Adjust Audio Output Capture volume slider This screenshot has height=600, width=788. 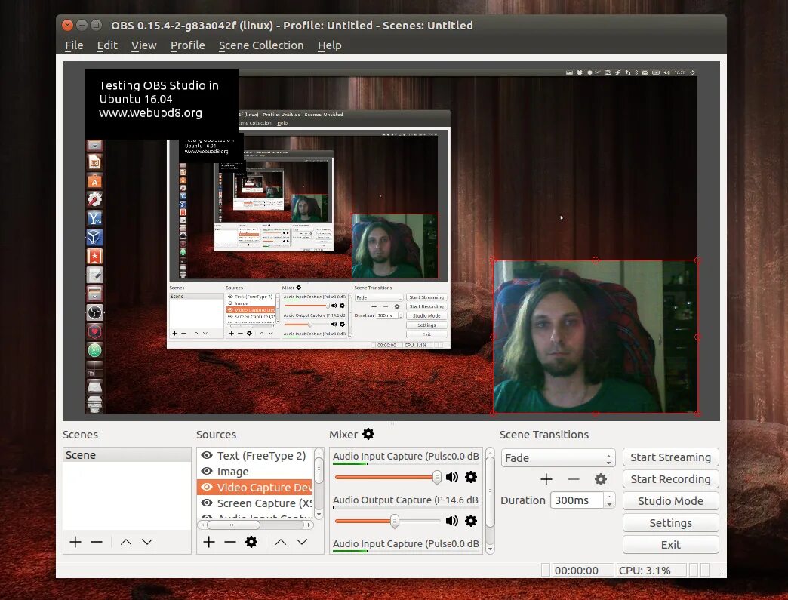(x=387, y=521)
